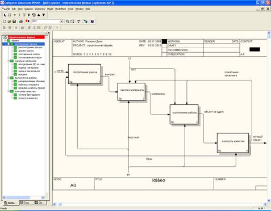Image resolution: width=271 pixels, height=211 pixels.
Task: Click the explorer horizontal scrollbar
Action: point(24,197)
